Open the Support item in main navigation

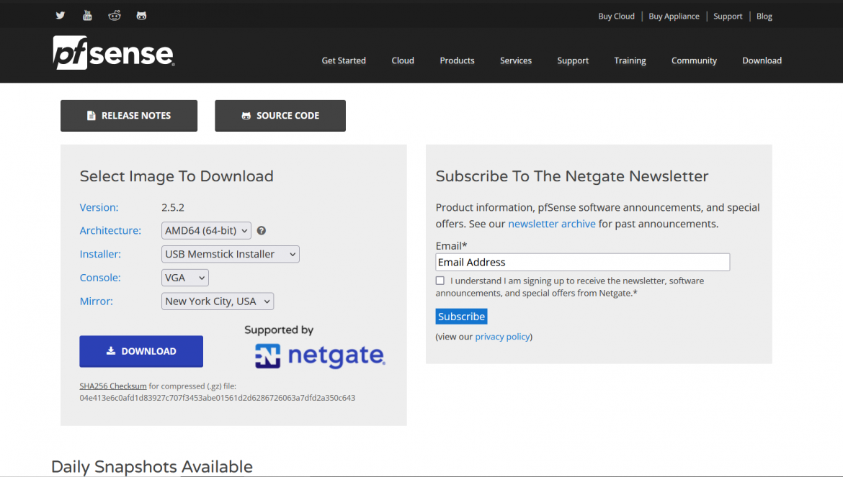(x=573, y=60)
